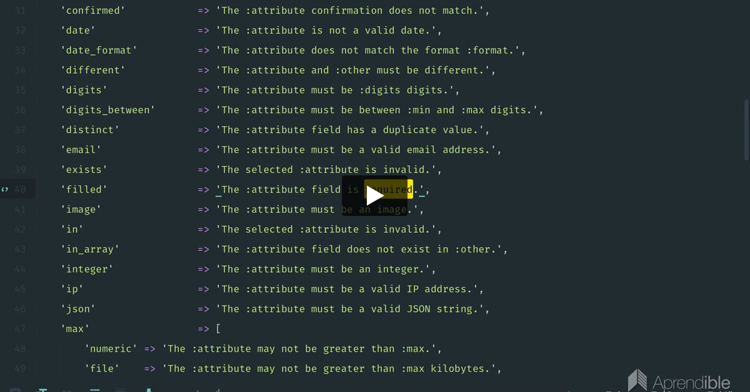Click line number 31 in the gutter
This screenshot has width=750, height=392.
(20, 11)
